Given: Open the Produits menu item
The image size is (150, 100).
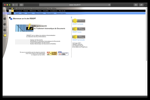Looking at the screenshot, I should pyautogui.click(x=26, y=11).
